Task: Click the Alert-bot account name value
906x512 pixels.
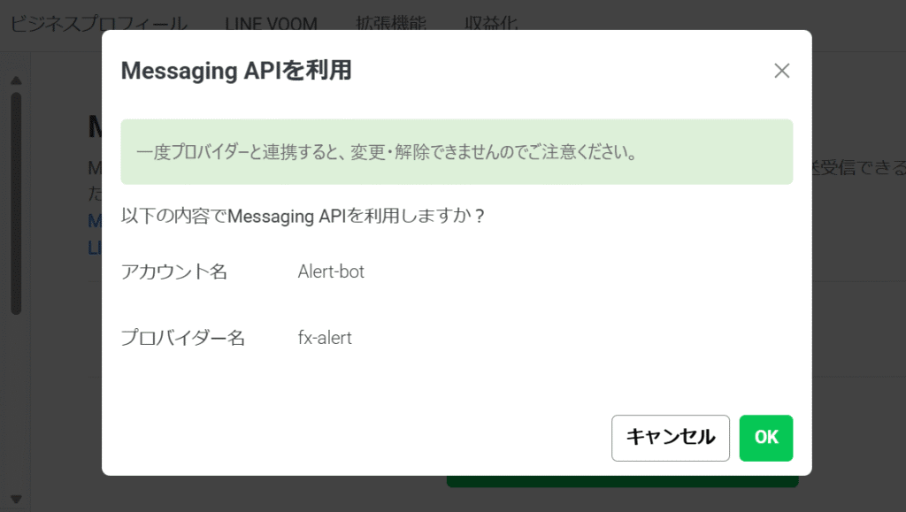Action: [x=331, y=271]
